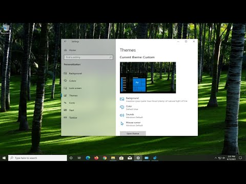Click the Find a setting search box
This screenshot has width=246, height=184.
pos(88,57)
